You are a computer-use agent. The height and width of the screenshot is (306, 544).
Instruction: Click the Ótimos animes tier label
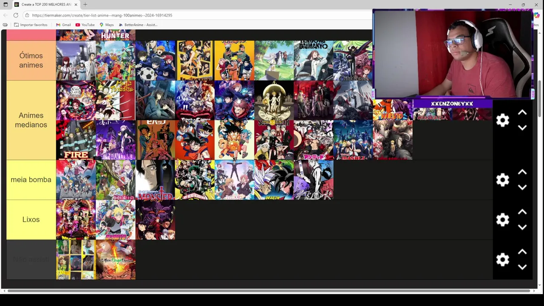[31, 60]
